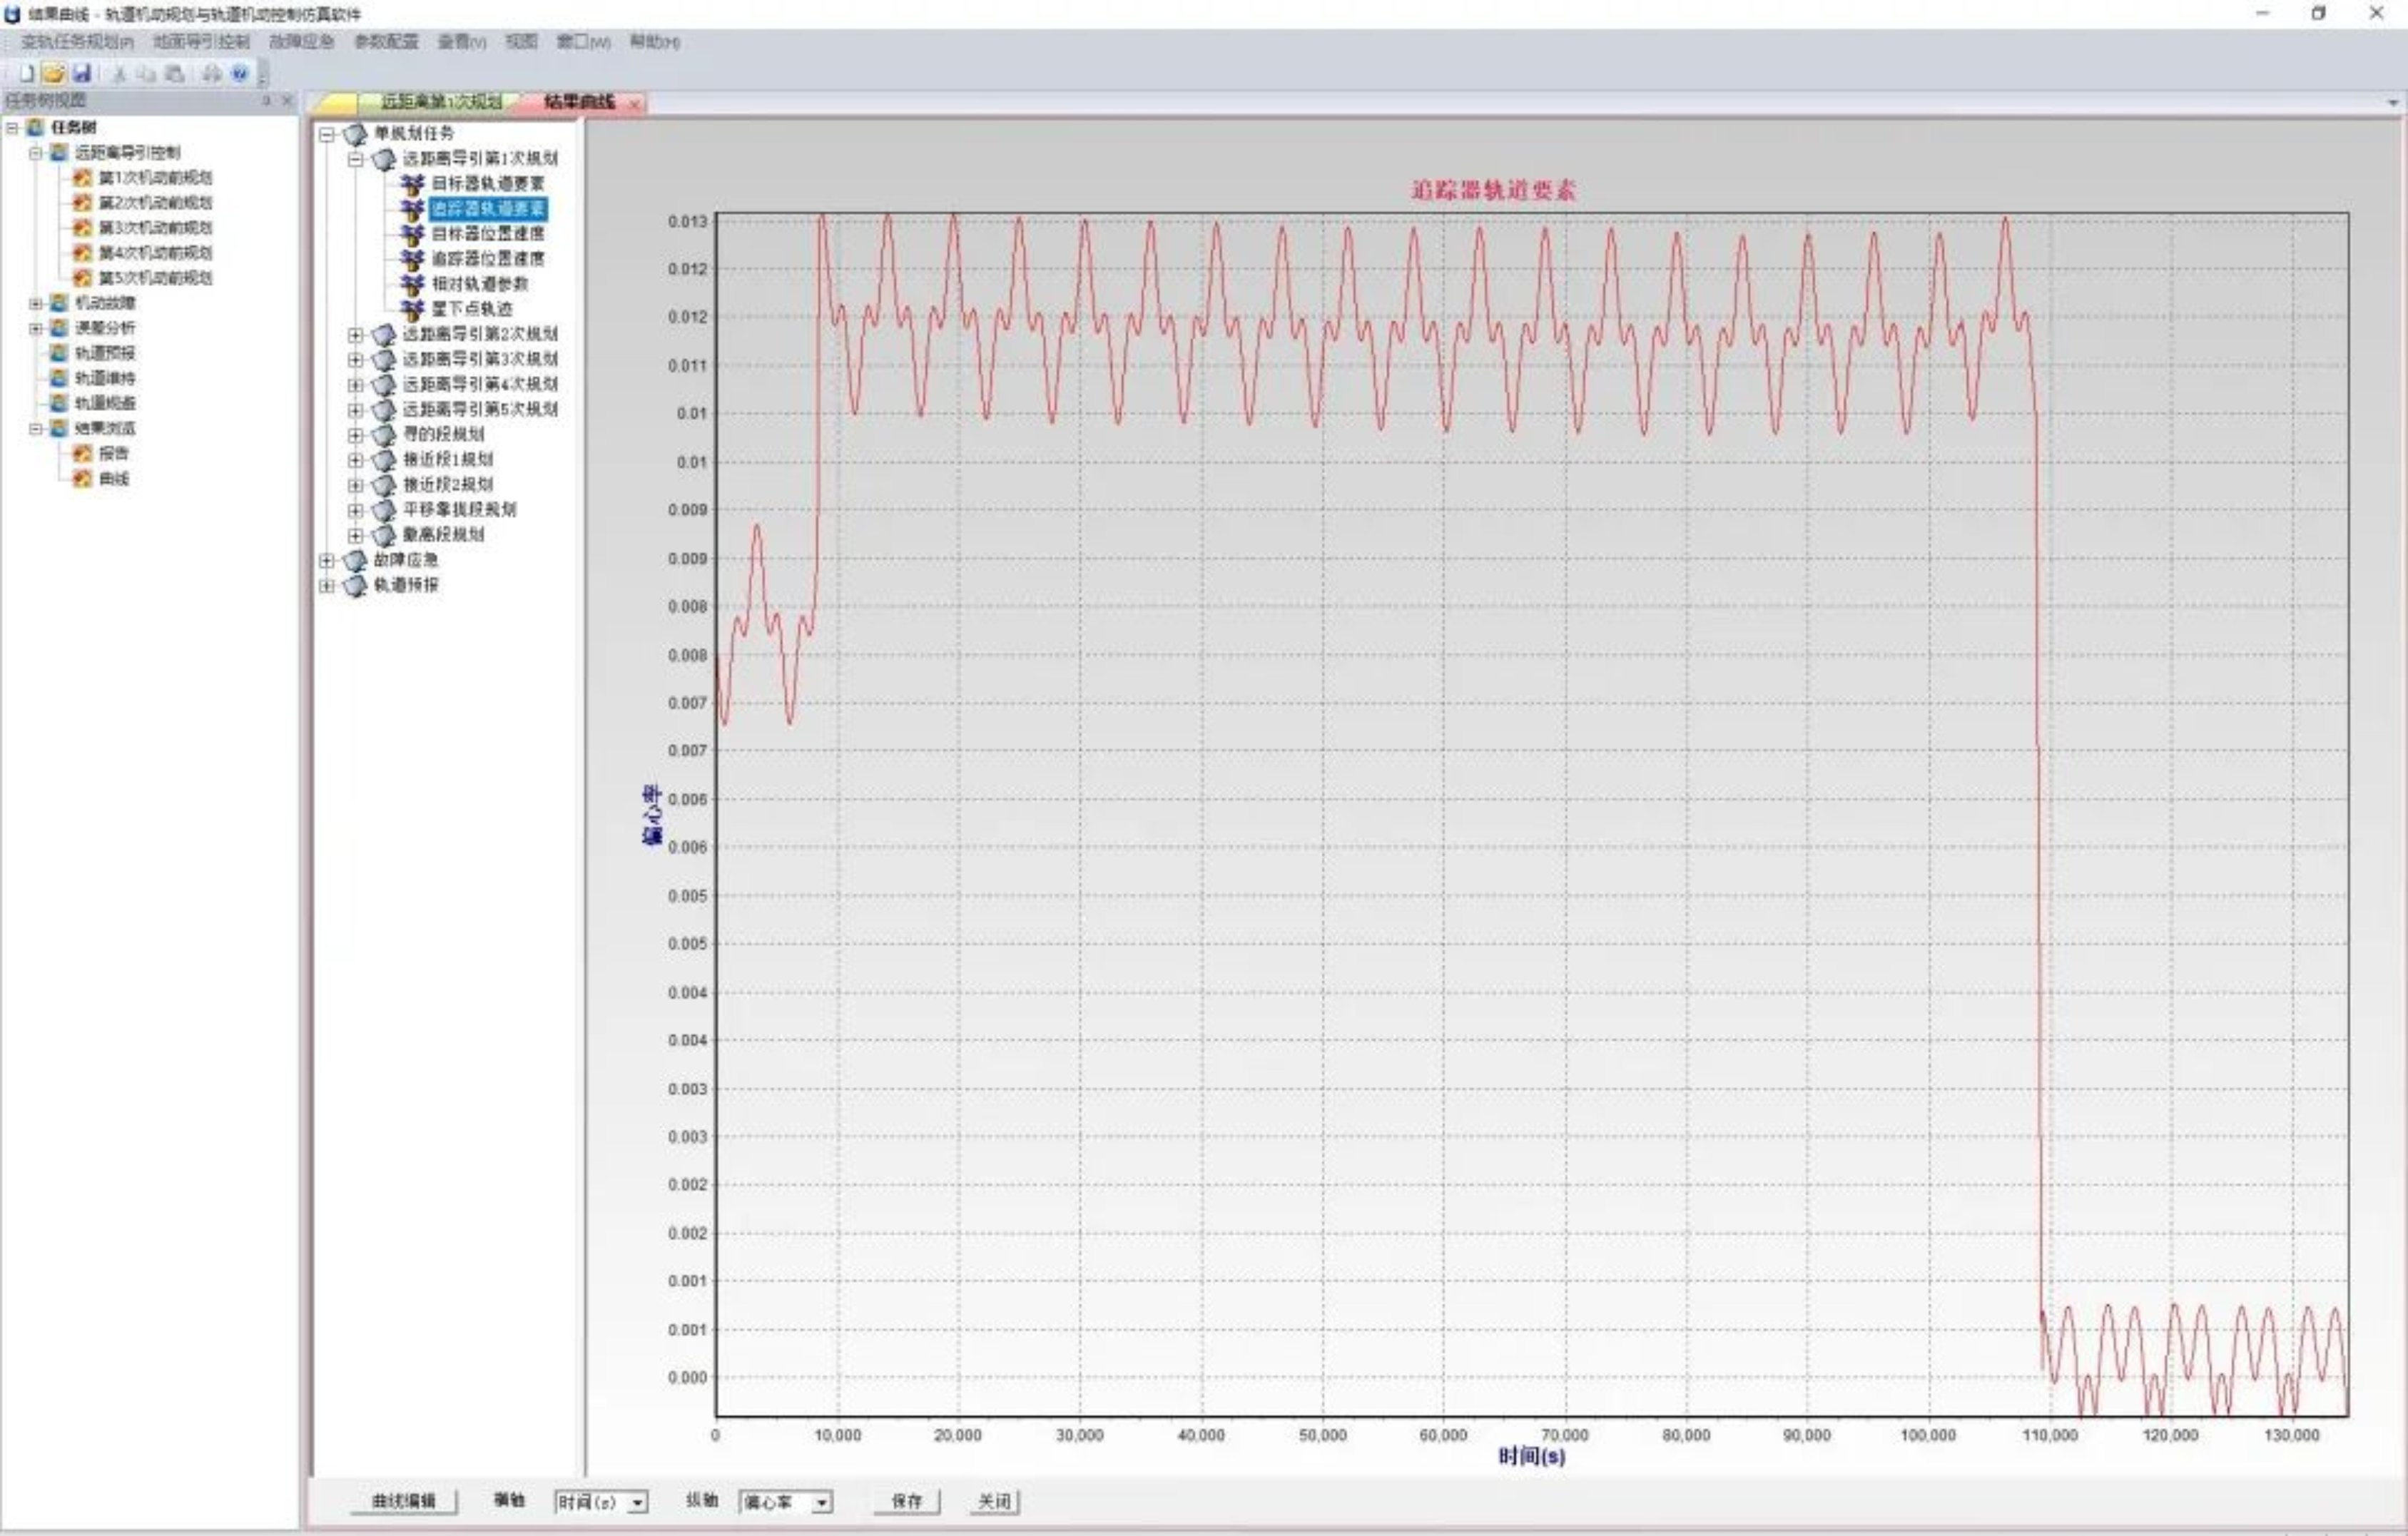The image size is (2408, 1536).
Task: Open the 窗口(W) menu
Action: pyautogui.click(x=583, y=42)
